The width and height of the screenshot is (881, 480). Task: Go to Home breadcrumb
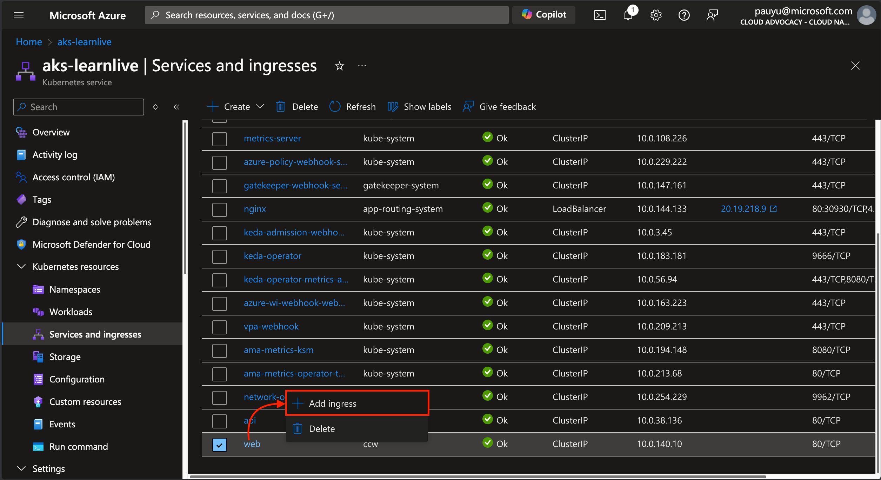29,42
